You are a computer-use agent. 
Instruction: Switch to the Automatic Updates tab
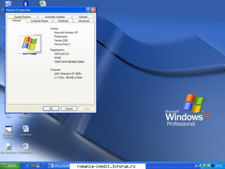pos(55,17)
